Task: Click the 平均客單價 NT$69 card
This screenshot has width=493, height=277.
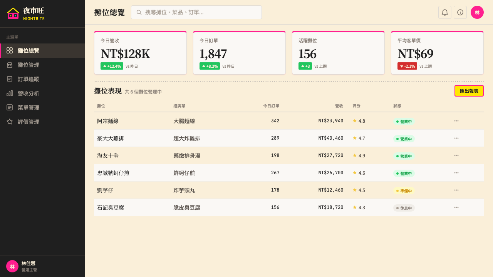Action: pos(437,53)
